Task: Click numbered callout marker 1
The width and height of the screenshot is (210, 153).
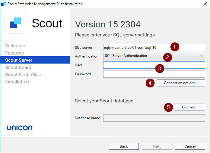Action: point(174,47)
